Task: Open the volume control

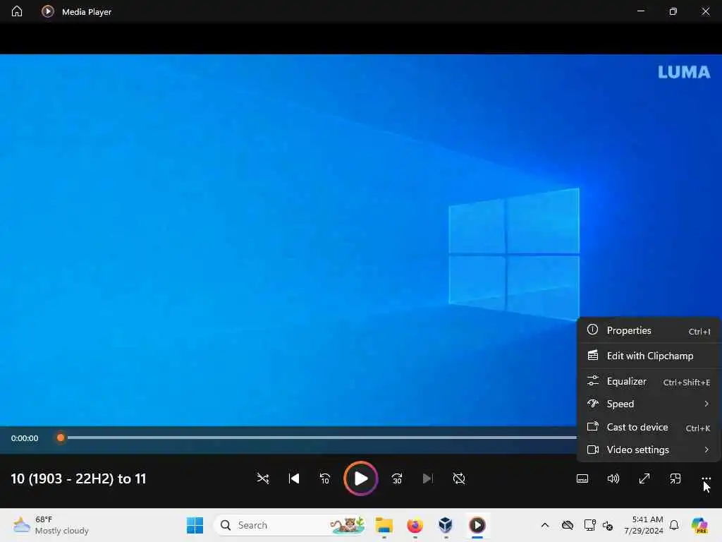Action: pyautogui.click(x=613, y=478)
